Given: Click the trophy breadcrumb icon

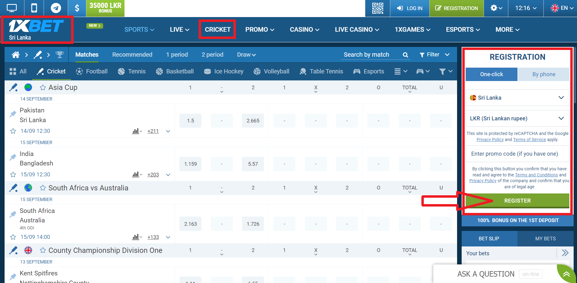Looking at the screenshot, I should pos(60,55).
